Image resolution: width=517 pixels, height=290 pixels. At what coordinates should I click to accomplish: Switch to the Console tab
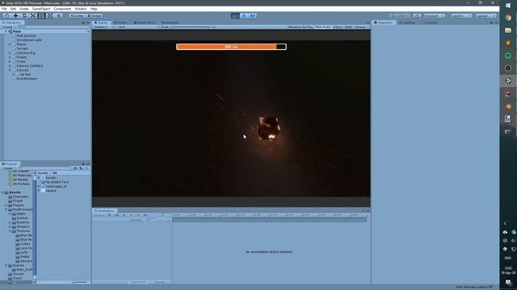point(429,23)
